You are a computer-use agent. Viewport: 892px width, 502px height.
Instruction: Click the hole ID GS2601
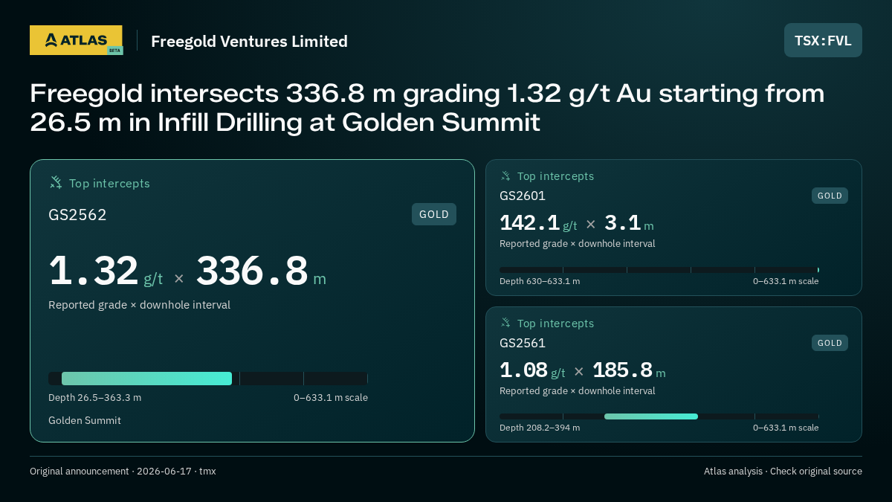coord(523,196)
